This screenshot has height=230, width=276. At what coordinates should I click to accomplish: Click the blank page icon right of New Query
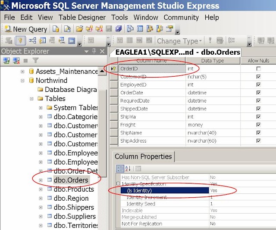(x=56, y=29)
